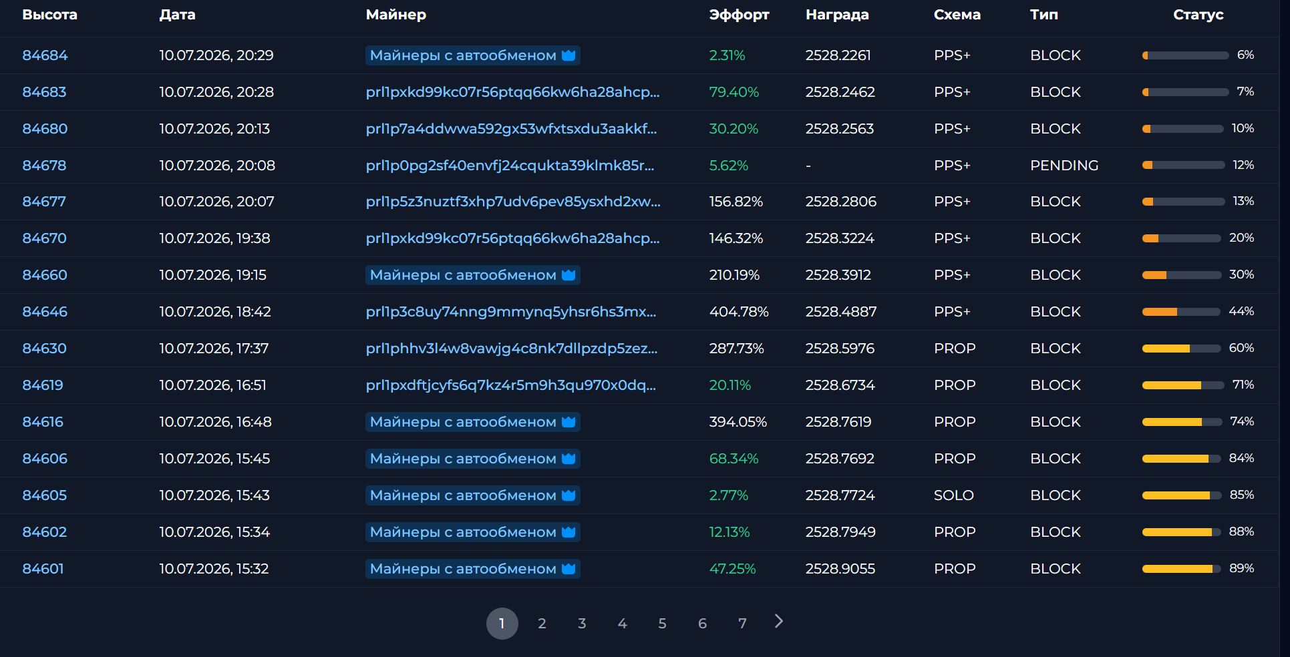1290x657 pixels.
Task: Go to pagination page 7
Action: pyautogui.click(x=742, y=624)
